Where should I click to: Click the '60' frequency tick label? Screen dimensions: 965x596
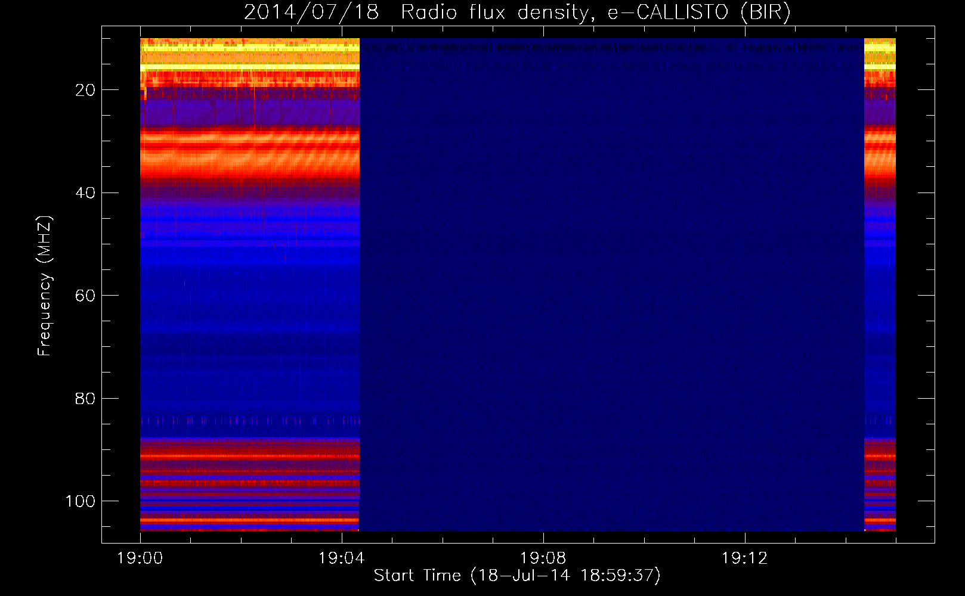(x=85, y=296)
